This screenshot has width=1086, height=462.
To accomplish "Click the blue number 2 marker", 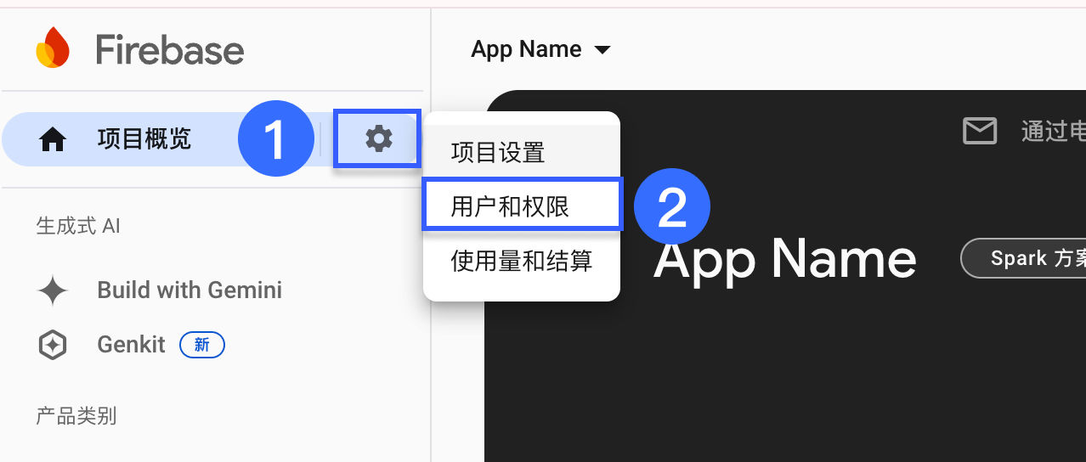I will [672, 207].
